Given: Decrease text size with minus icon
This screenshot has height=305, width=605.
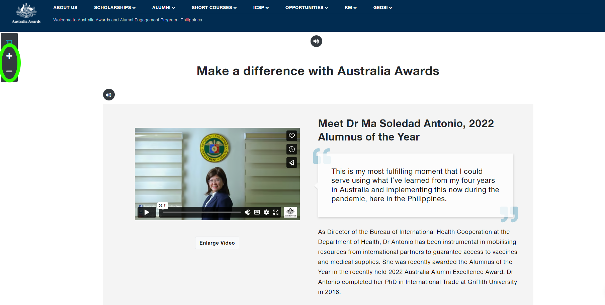Looking at the screenshot, I should (x=9, y=71).
